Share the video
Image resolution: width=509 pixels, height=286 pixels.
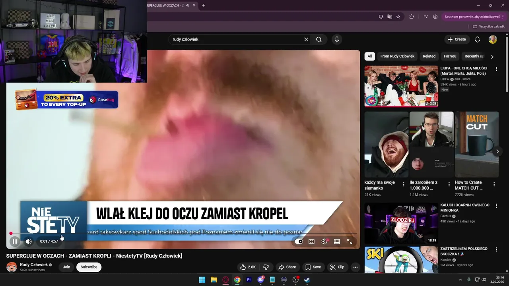287,267
